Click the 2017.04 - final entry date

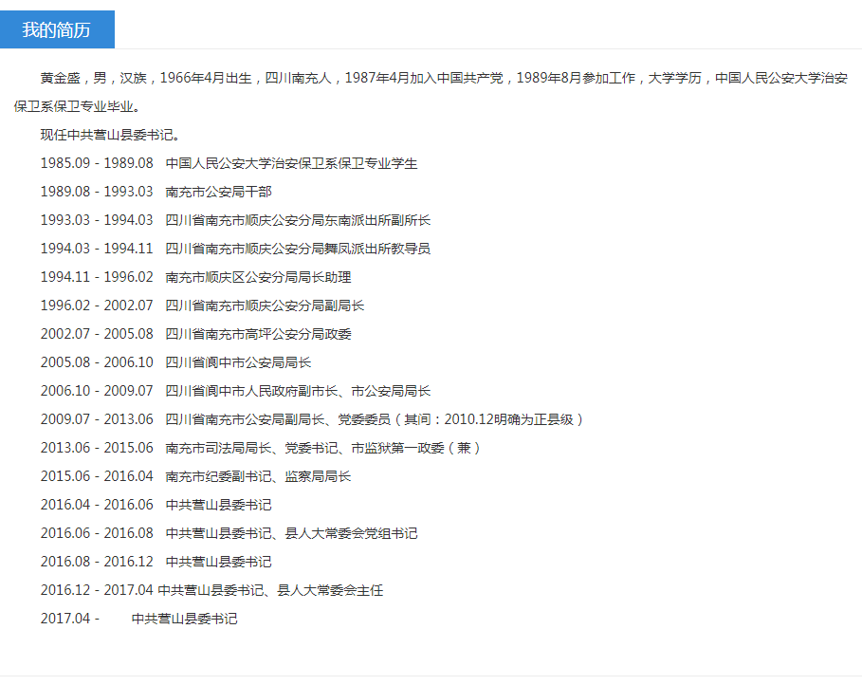click(x=69, y=619)
